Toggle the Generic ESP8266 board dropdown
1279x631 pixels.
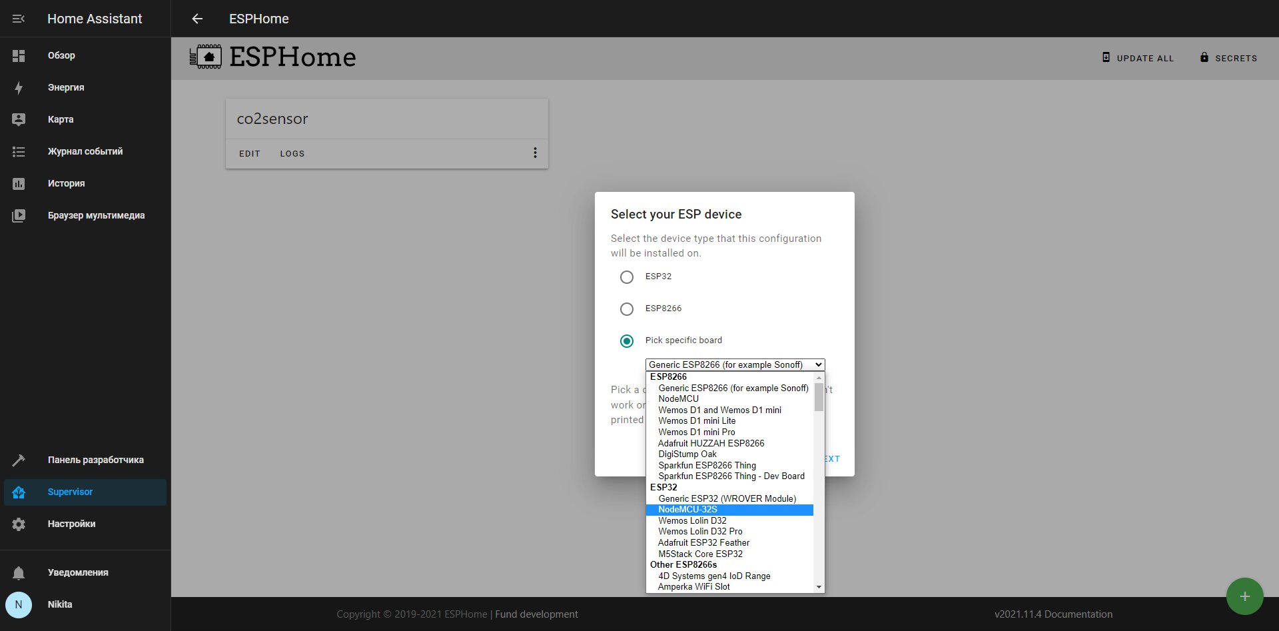click(x=735, y=365)
